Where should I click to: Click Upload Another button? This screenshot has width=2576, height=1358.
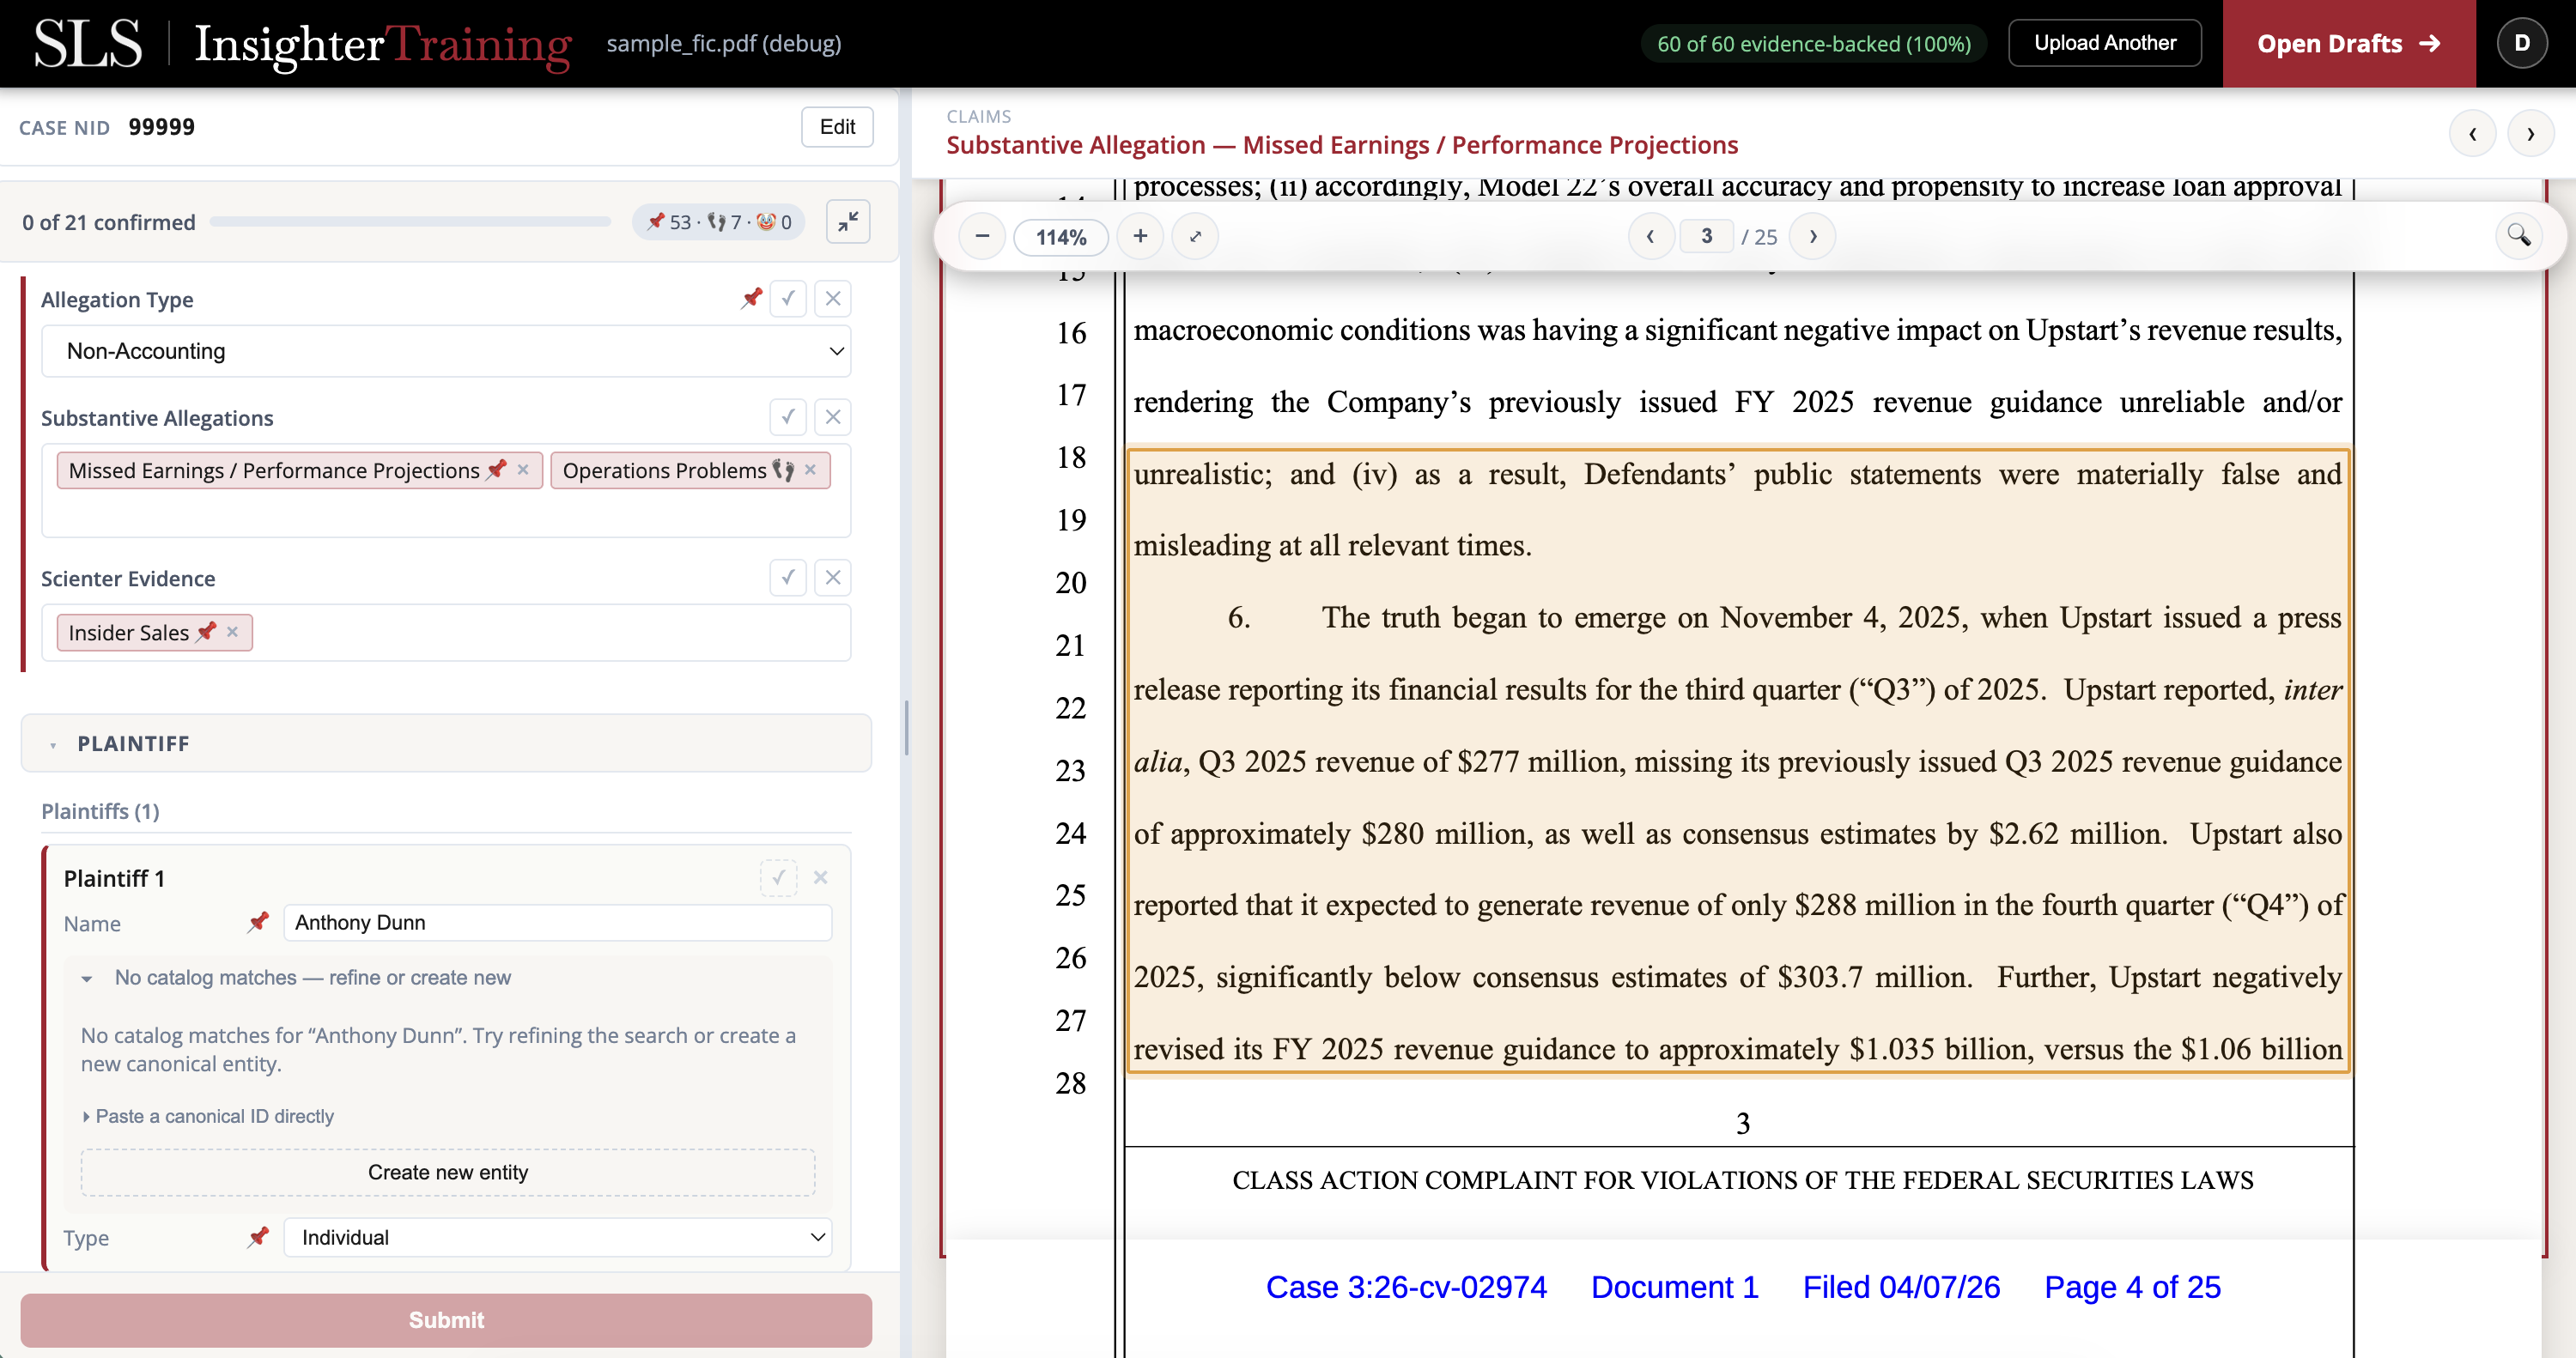pos(2105,43)
